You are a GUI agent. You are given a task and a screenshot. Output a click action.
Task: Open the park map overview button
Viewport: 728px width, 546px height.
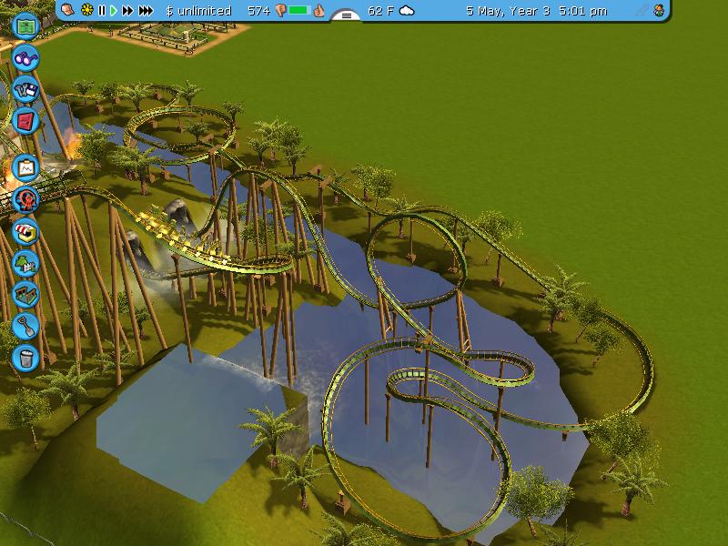(x=25, y=26)
